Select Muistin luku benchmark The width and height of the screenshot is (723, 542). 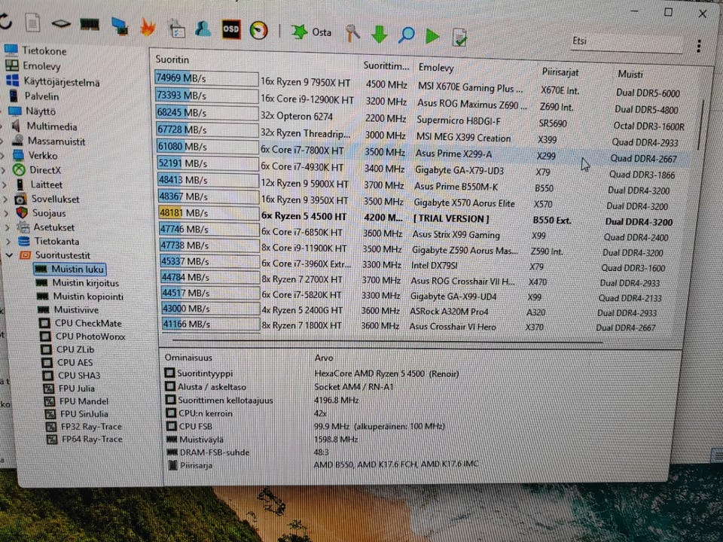coord(70,269)
